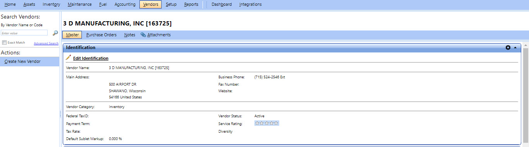Click the Edit Identification link
The width and height of the screenshot is (529, 147).
(91, 58)
